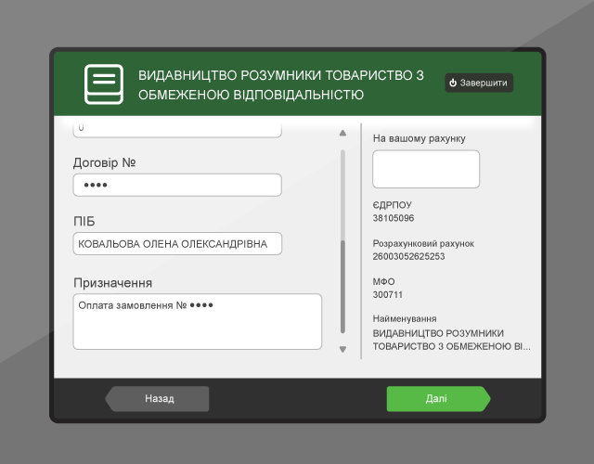This screenshot has width=594, height=464.
Task: Click the Призначення label
Action: 112,283
